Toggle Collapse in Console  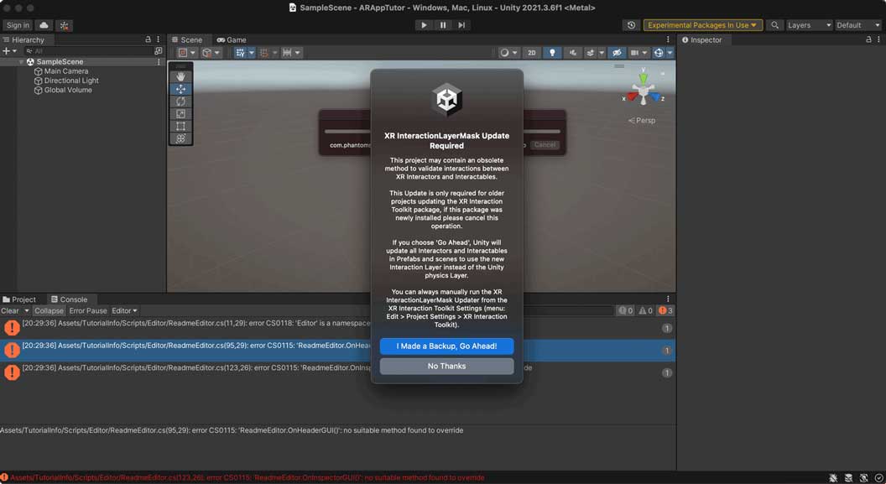tap(49, 310)
